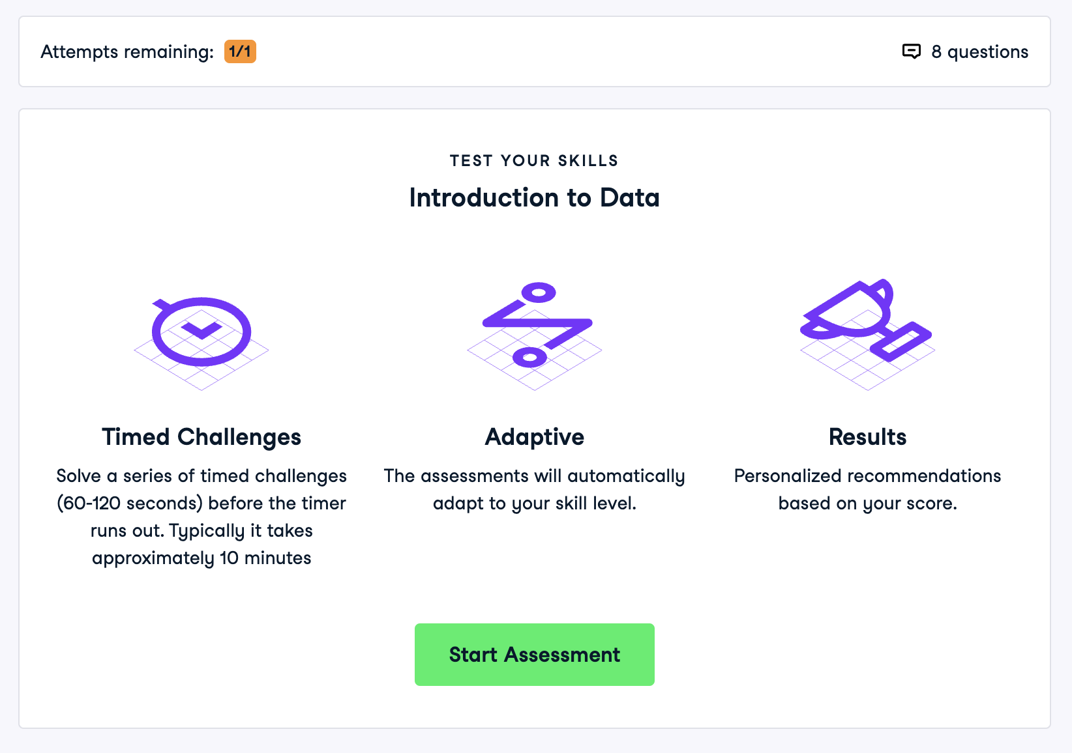Click 'based on your score' text

[867, 504]
